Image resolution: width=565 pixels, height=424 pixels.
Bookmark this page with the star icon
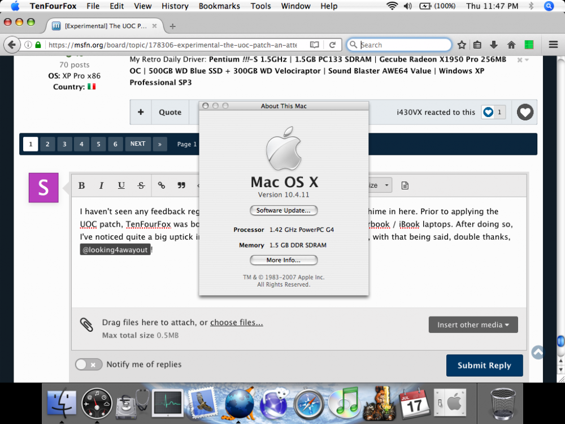462,45
